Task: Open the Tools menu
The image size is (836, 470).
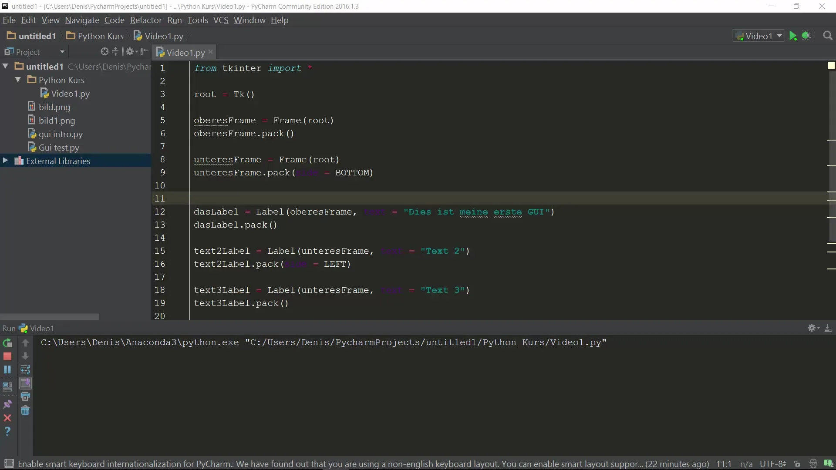Action: click(198, 20)
